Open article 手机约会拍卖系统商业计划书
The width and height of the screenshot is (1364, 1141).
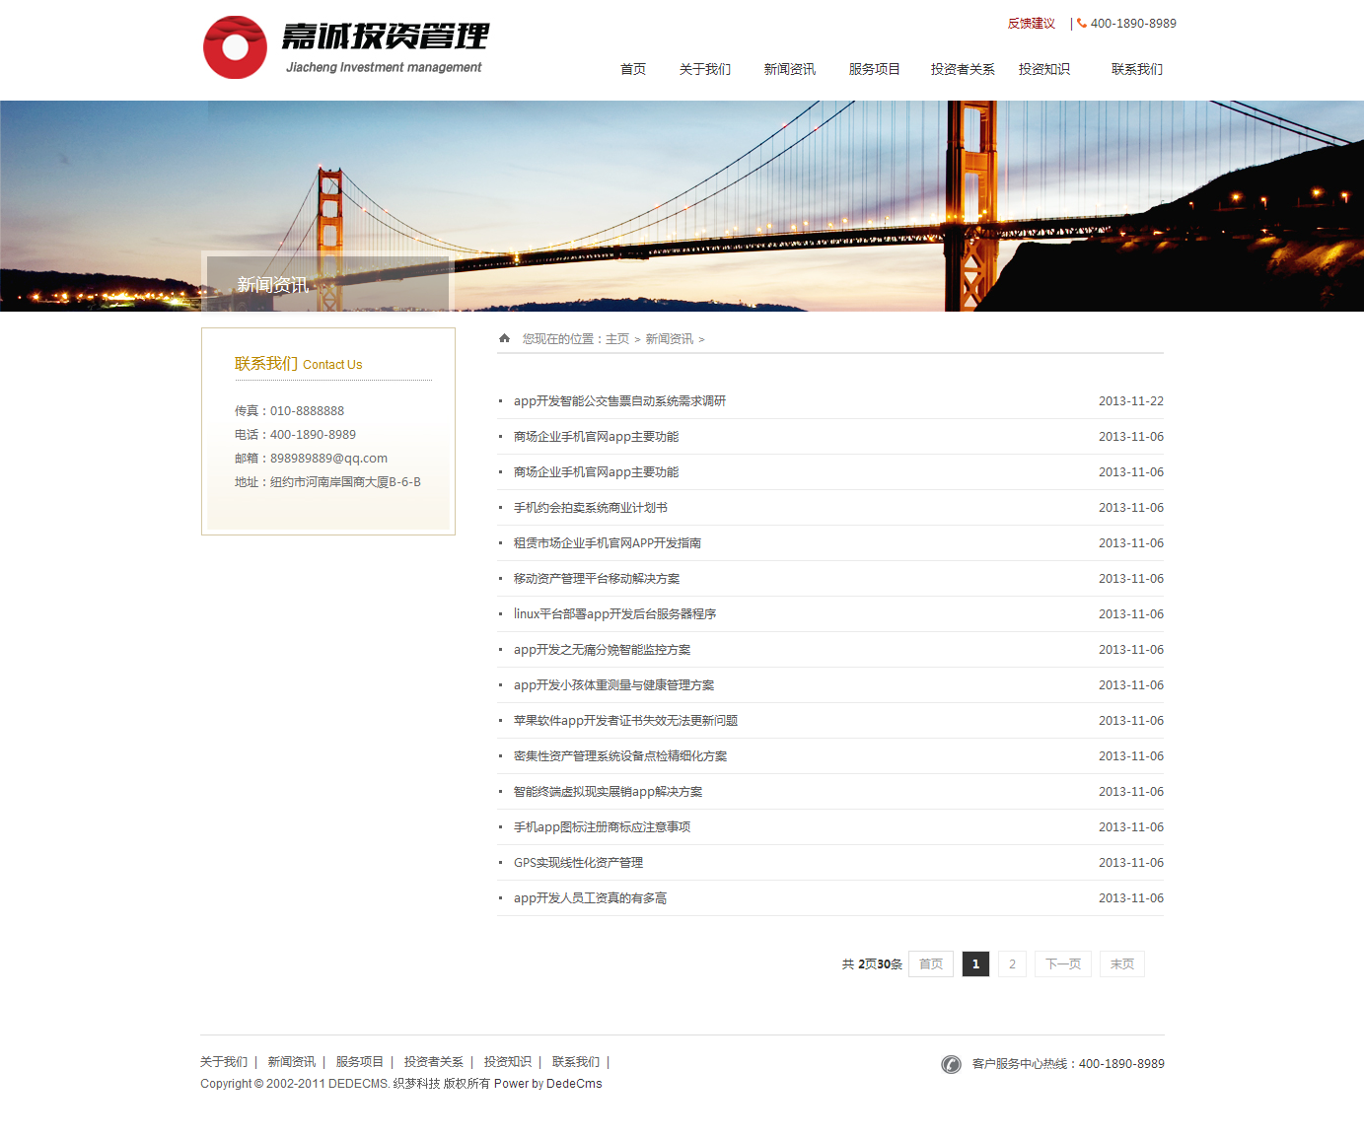pos(591,508)
